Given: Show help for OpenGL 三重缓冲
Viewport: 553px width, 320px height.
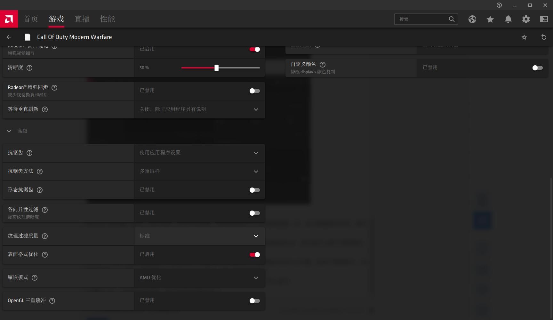Looking at the screenshot, I should click(x=52, y=301).
